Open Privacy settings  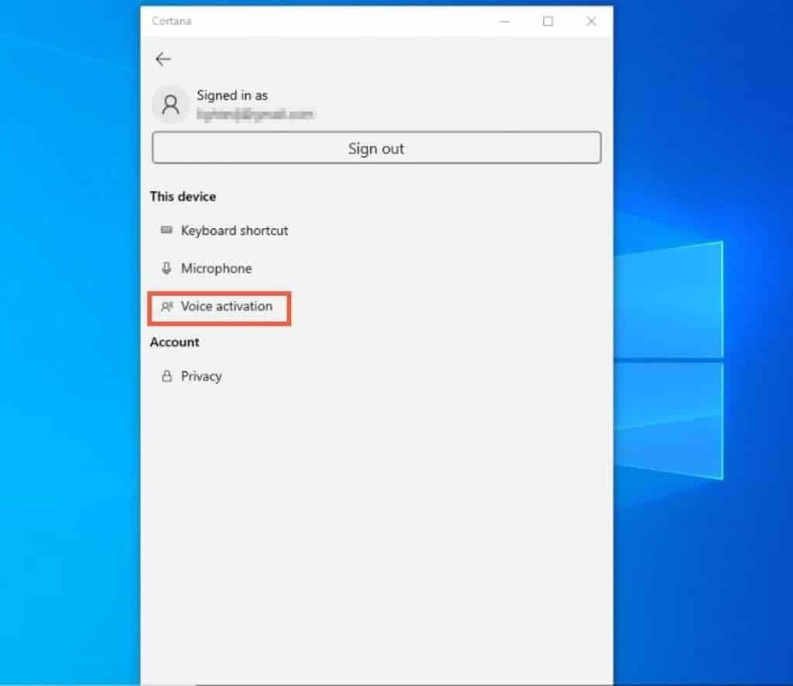[x=201, y=376]
